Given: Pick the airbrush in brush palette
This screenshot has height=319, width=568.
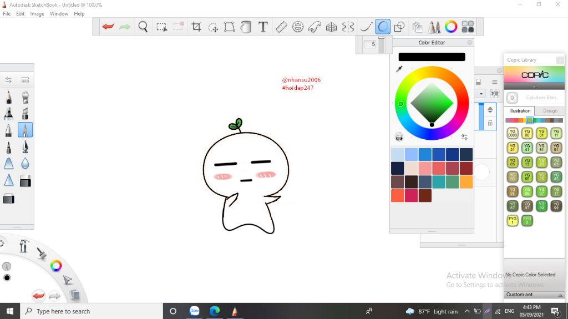Looking at the screenshot, I should pyautogui.click(x=25, y=97).
